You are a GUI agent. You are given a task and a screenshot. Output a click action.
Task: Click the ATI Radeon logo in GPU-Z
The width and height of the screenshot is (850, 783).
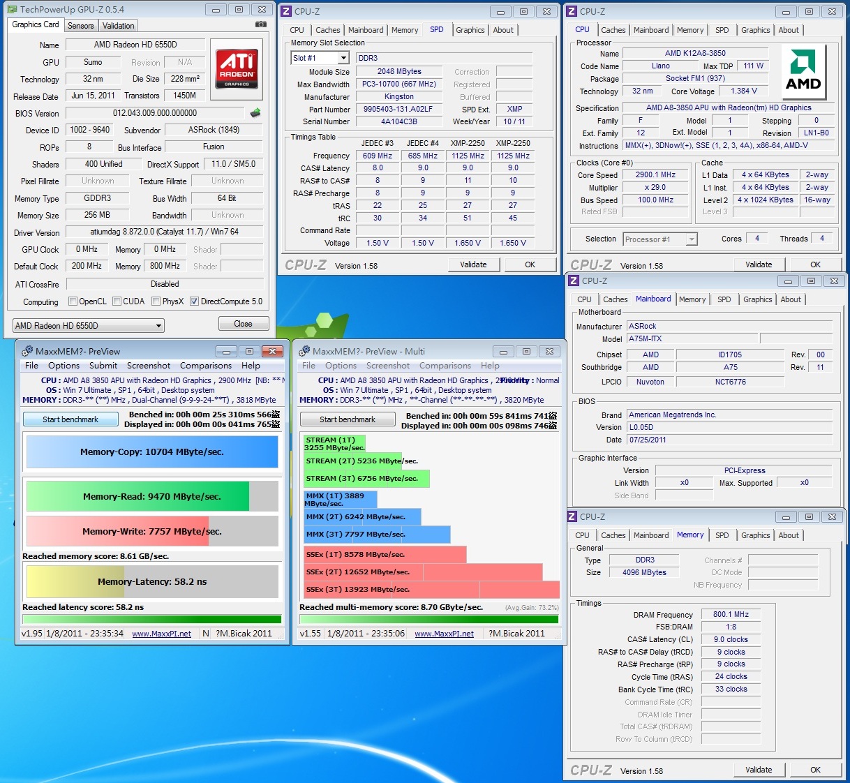click(237, 68)
